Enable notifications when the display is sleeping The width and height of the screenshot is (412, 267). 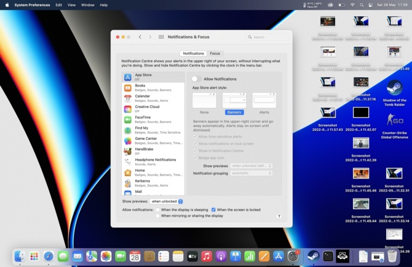point(157,210)
